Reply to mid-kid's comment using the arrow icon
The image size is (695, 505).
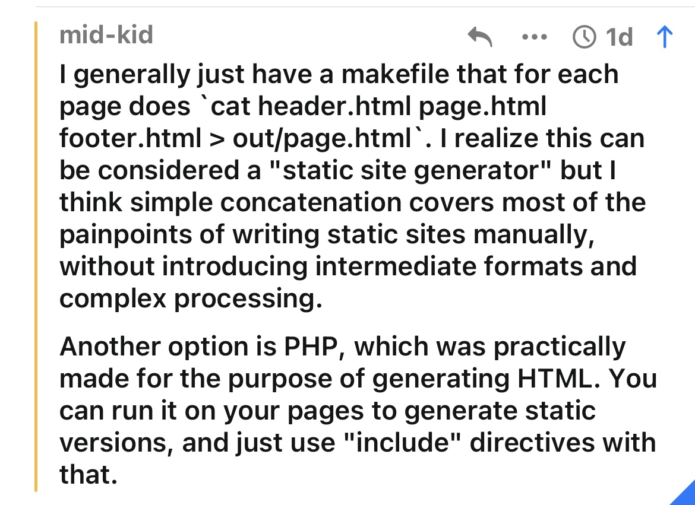pyautogui.click(x=480, y=36)
